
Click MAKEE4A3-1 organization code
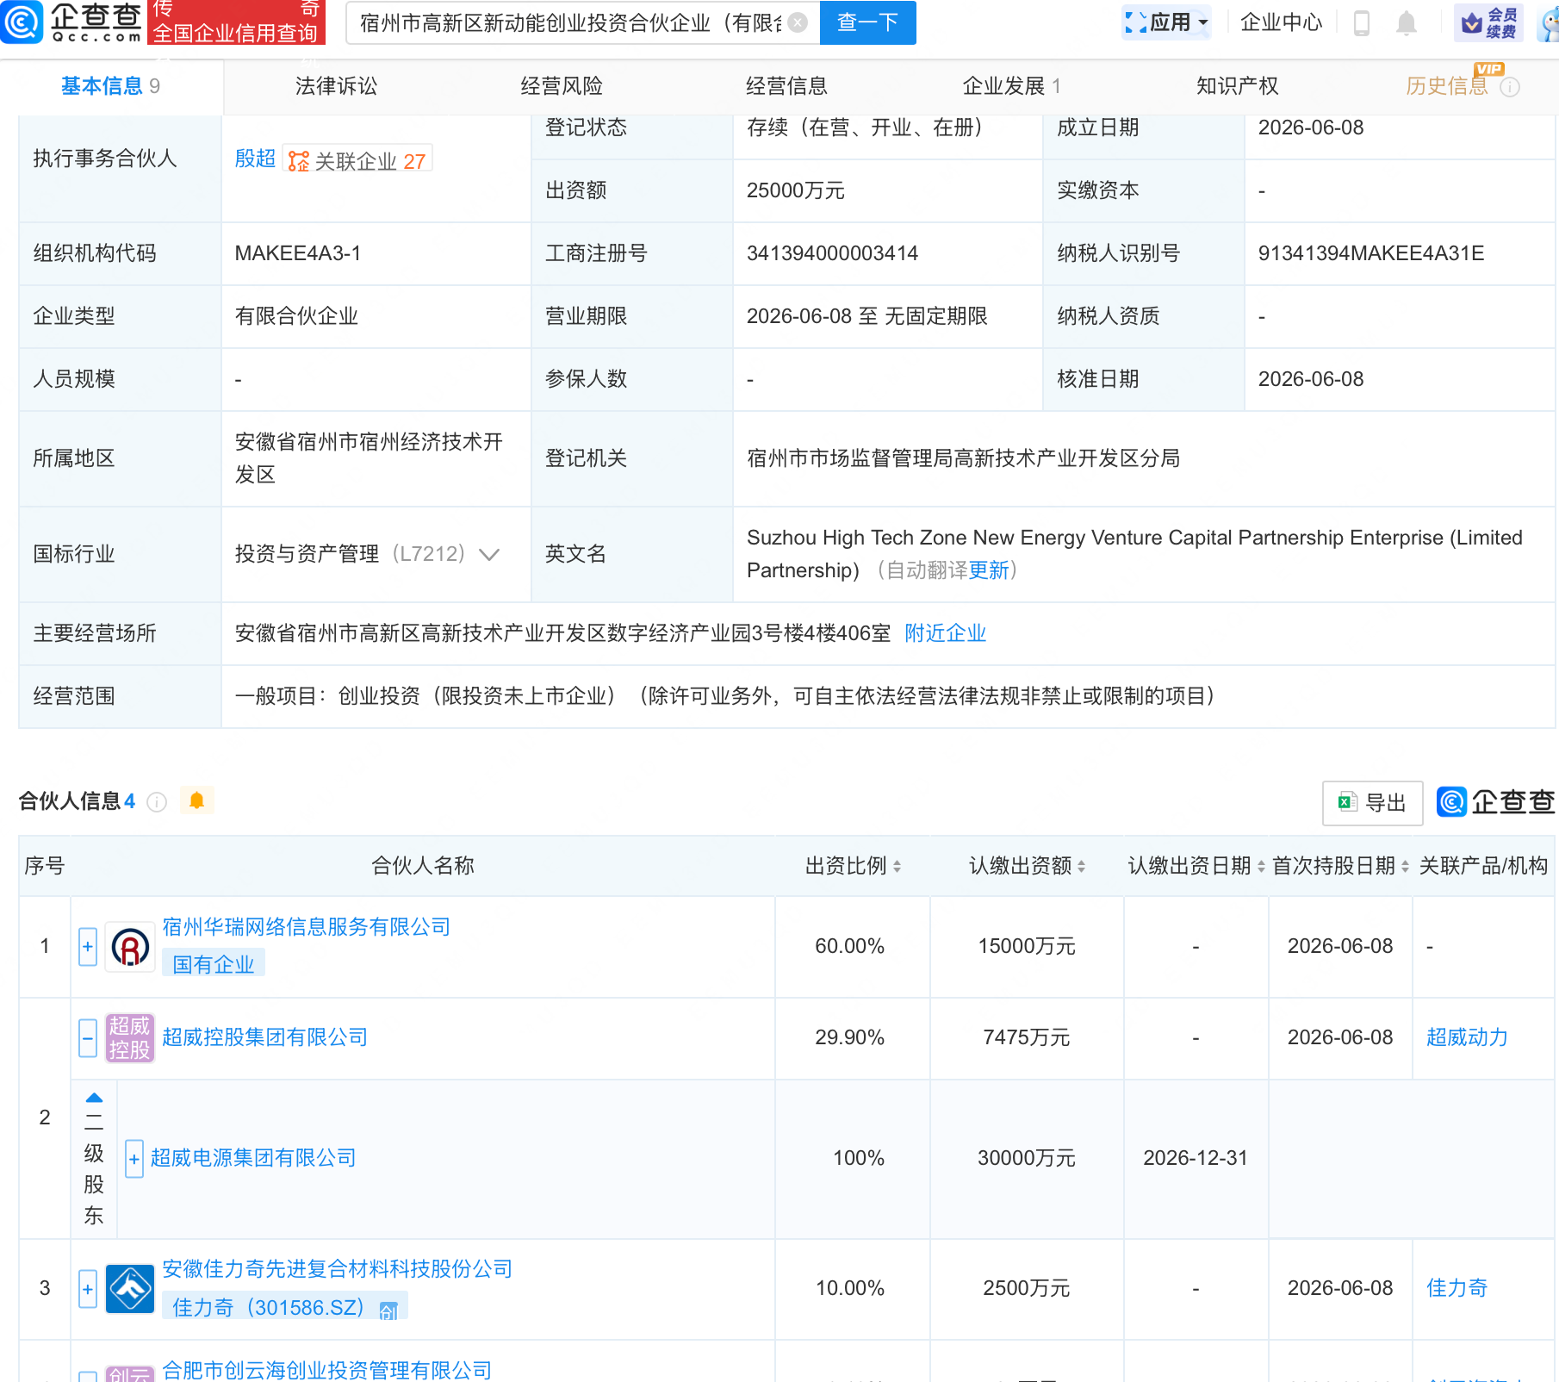pos(298,253)
